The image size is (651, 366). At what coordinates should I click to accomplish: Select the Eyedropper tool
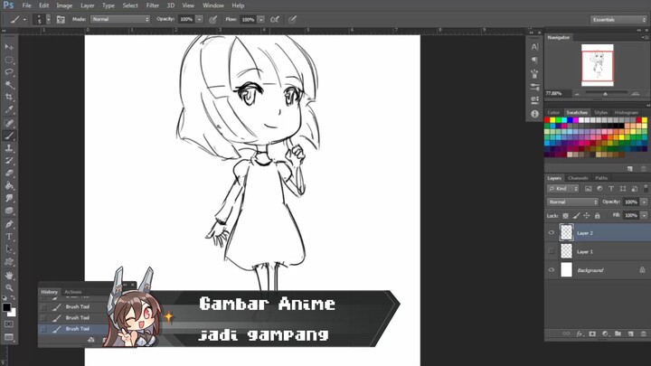9,109
